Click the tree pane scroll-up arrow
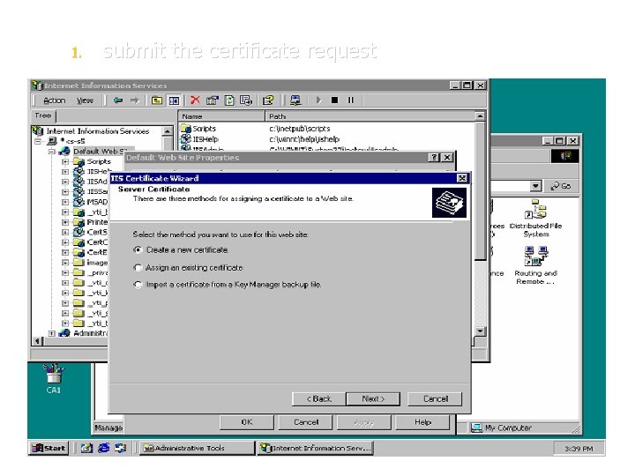Viewport: 635px width, 476px height. [x=168, y=131]
